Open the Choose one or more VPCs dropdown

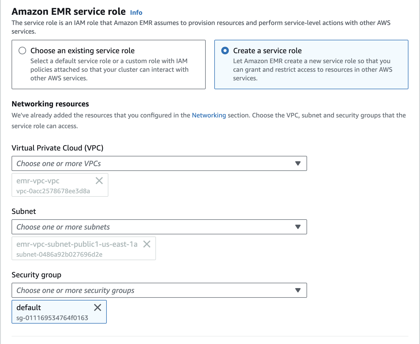pos(151,163)
